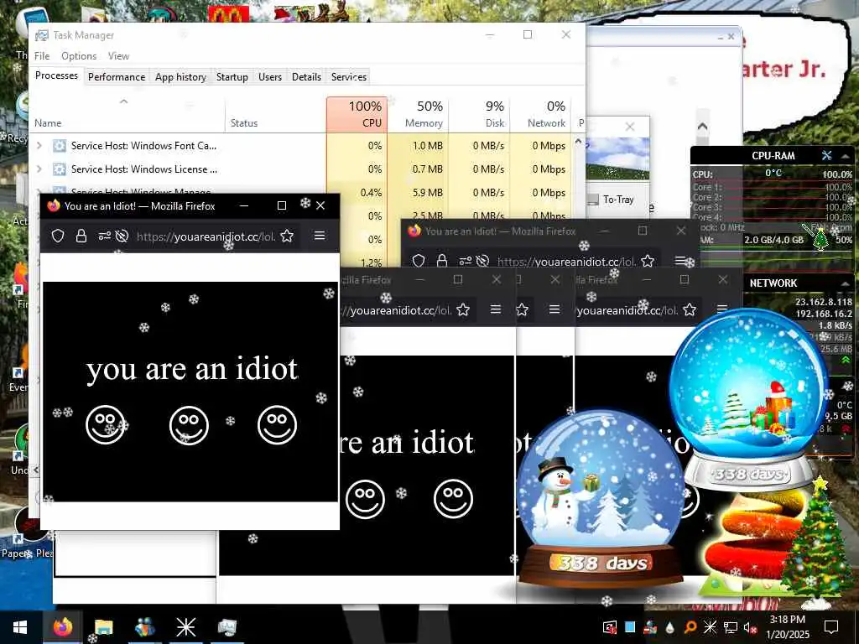Open the Windows Start menu
This screenshot has width=859, height=644.
click(x=20, y=627)
